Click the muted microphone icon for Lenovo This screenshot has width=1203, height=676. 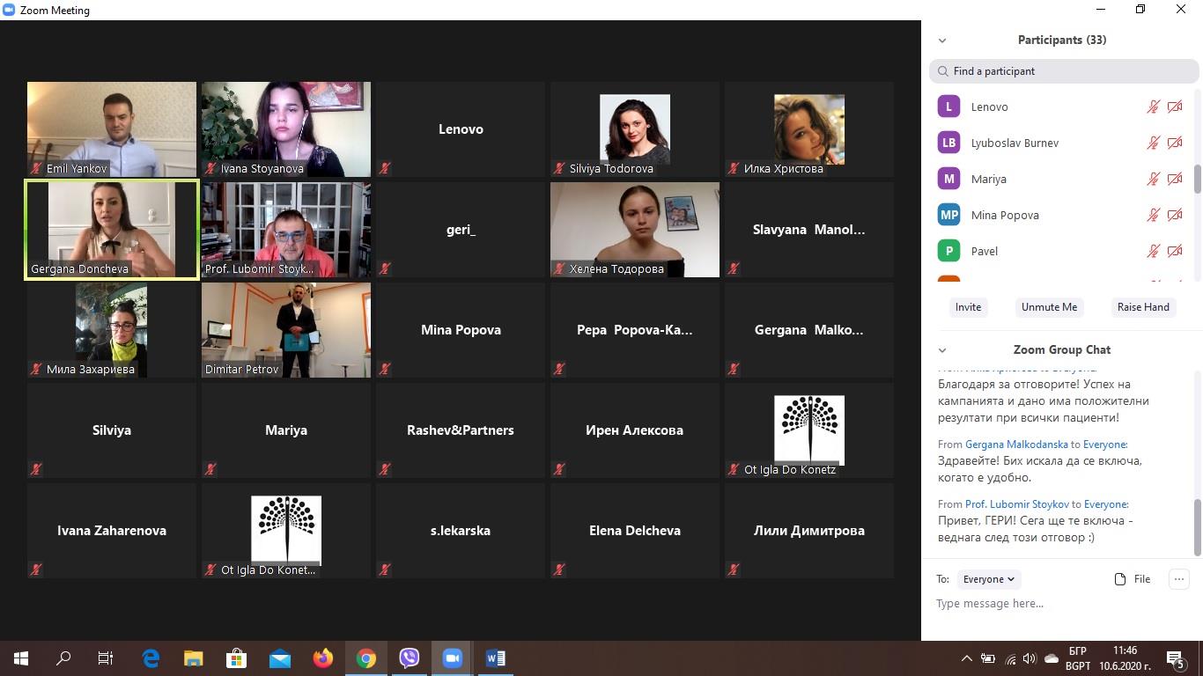click(x=1153, y=107)
